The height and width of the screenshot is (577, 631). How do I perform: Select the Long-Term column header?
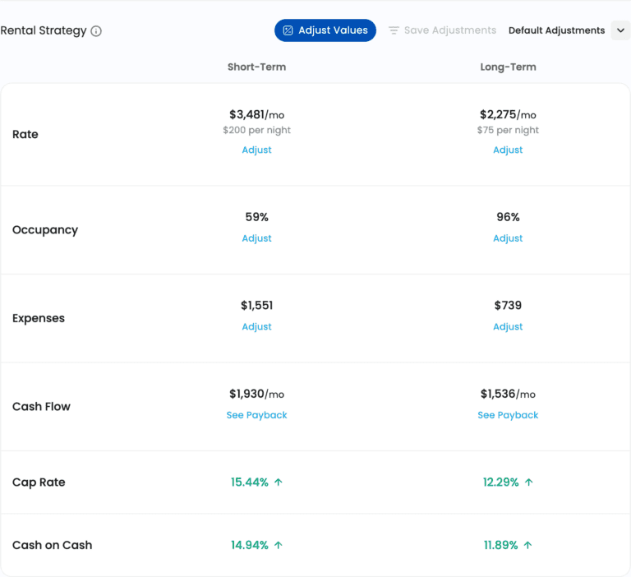click(508, 67)
